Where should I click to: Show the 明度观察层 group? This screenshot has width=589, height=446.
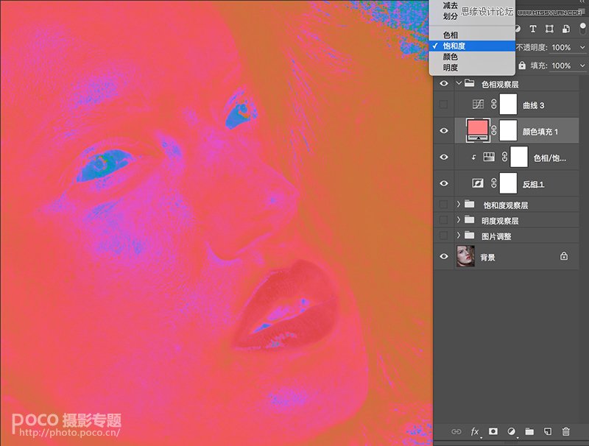pyautogui.click(x=444, y=219)
